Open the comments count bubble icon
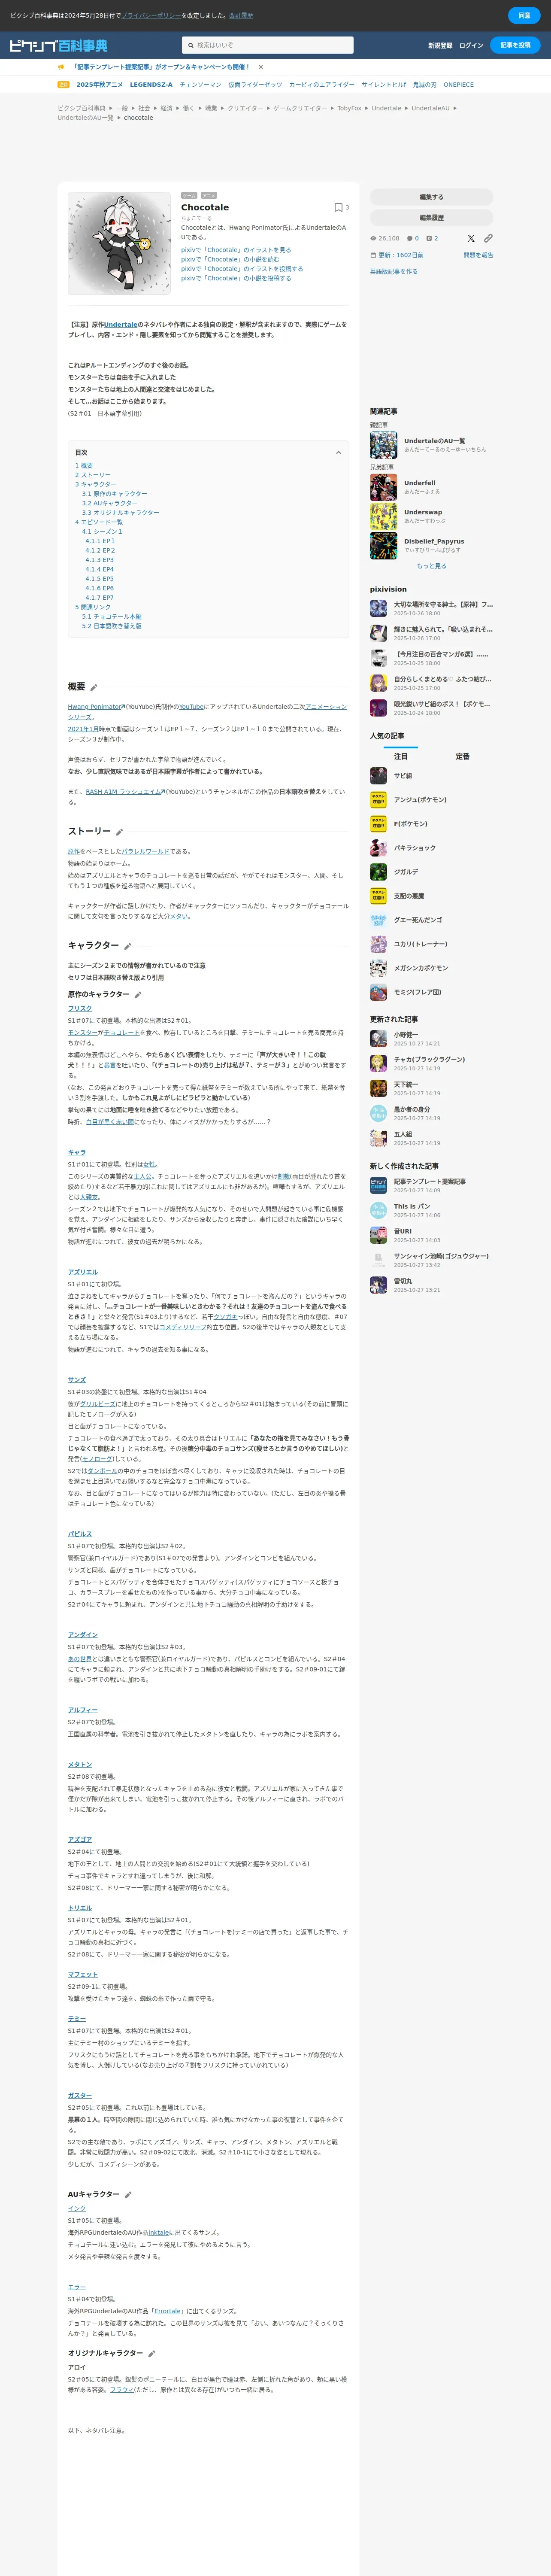Image resolution: width=551 pixels, height=2576 pixels. (x=410, y=238)
